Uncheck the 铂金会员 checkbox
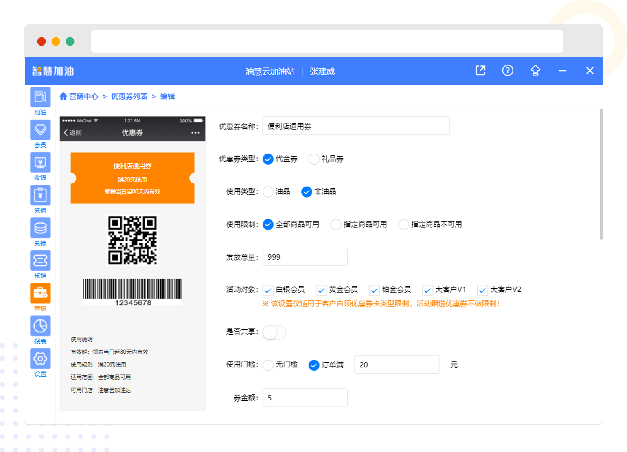 (374, 290)
